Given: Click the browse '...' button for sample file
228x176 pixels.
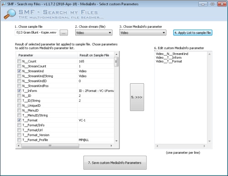Looking at the screenshot, I should pyautogui.click(x=64, y=33).
